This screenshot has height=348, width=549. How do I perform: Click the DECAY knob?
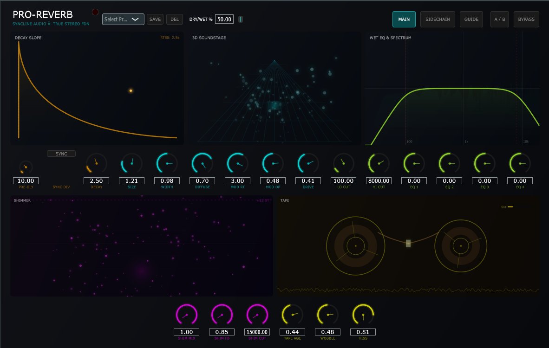96,163
